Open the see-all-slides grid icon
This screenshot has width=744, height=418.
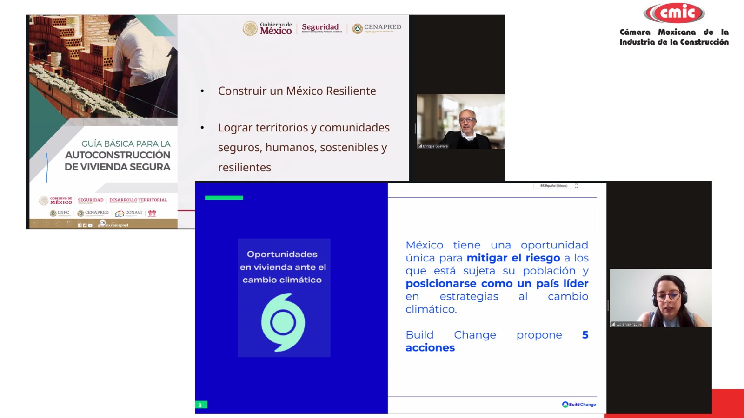pos(69,222)
